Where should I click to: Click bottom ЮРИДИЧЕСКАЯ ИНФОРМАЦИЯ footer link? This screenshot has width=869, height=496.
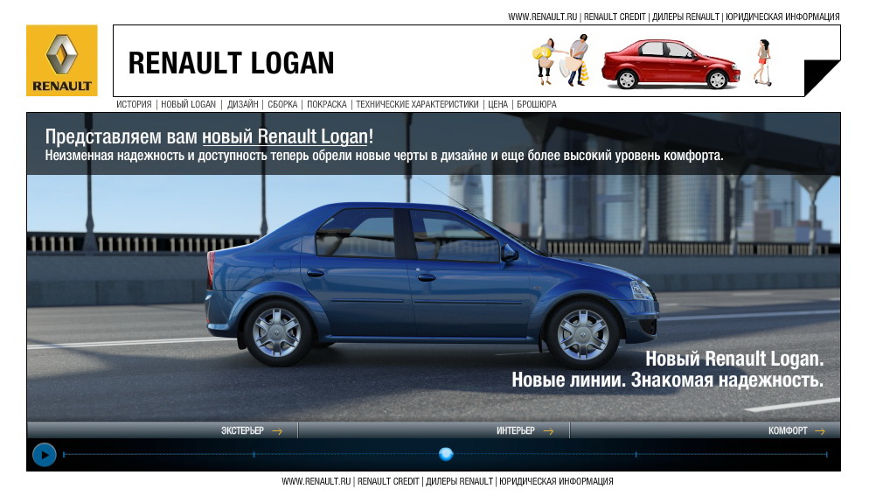[x=556, y=482]
